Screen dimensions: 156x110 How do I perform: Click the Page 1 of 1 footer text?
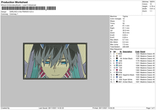[x=151, y=108]
